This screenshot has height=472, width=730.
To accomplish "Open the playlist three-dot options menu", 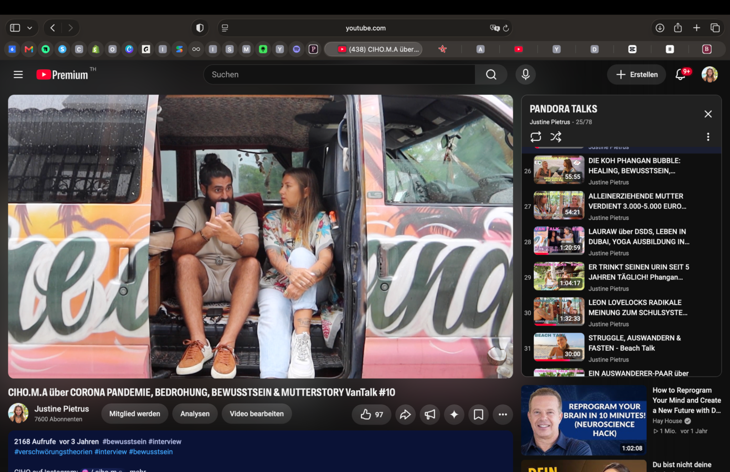I will [x=708, y=137].
